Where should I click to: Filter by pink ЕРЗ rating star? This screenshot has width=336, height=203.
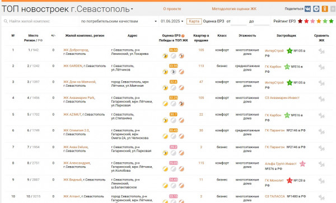(312, 21)
